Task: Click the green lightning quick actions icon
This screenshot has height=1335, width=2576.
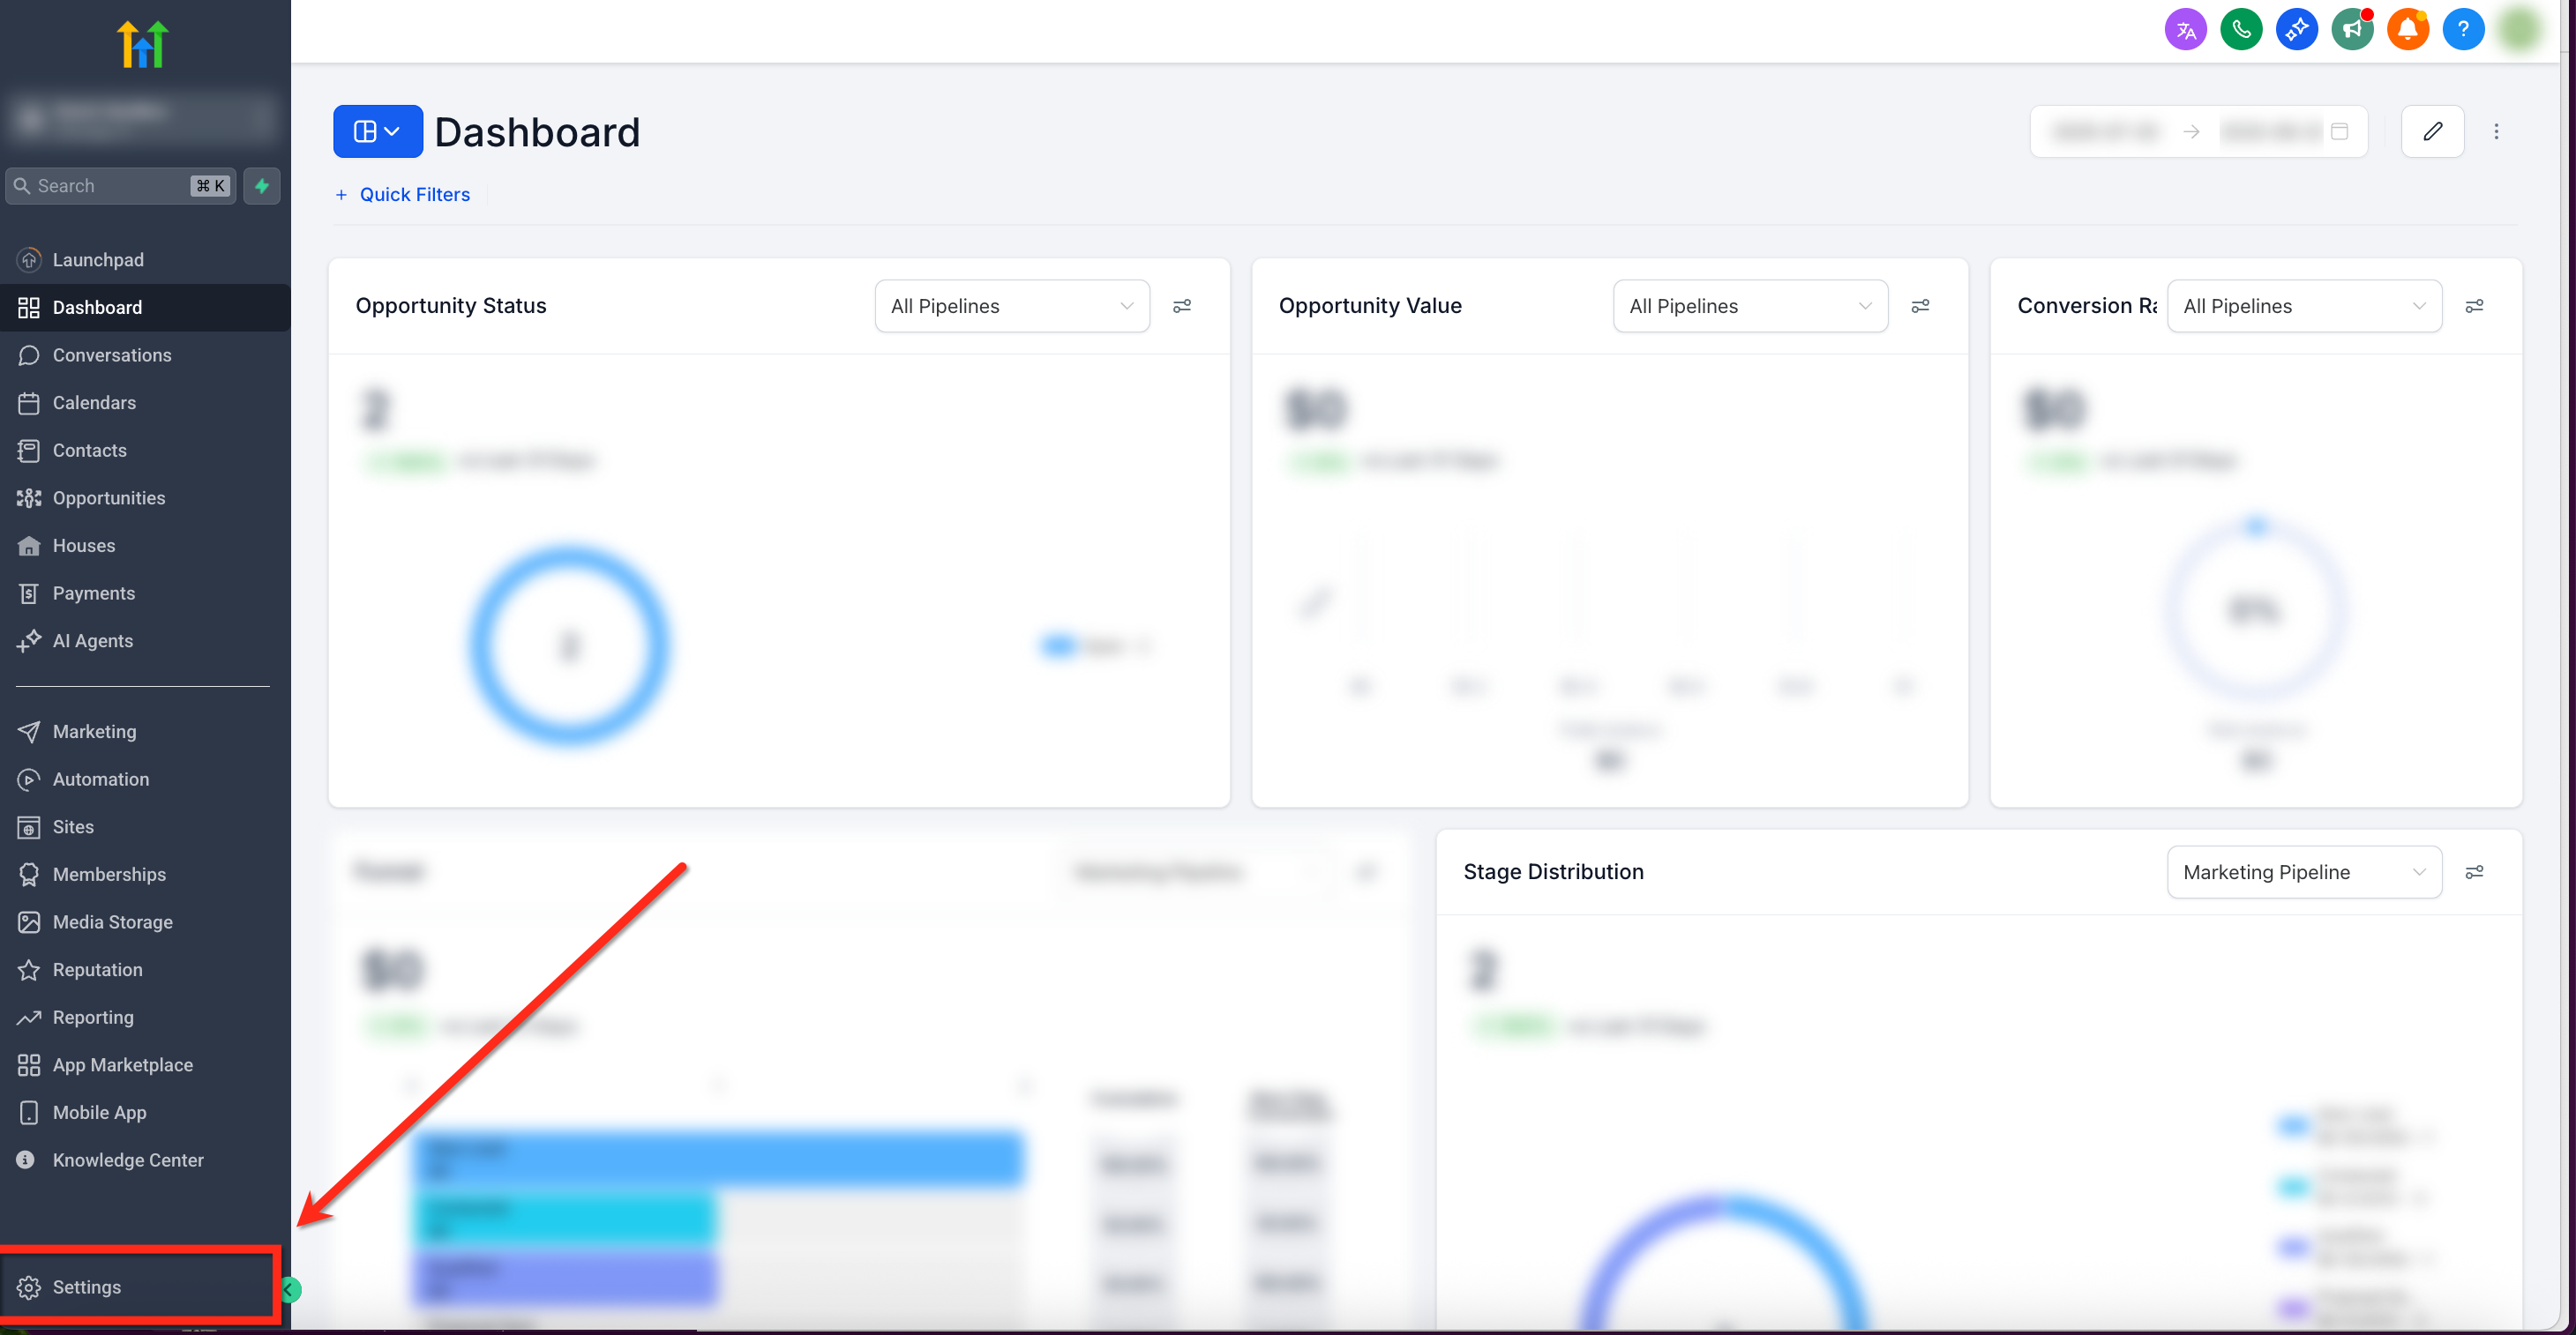Action: click(x=262, y=186)
